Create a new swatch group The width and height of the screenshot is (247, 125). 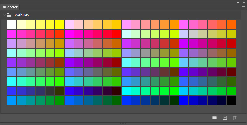click(215, 118)
